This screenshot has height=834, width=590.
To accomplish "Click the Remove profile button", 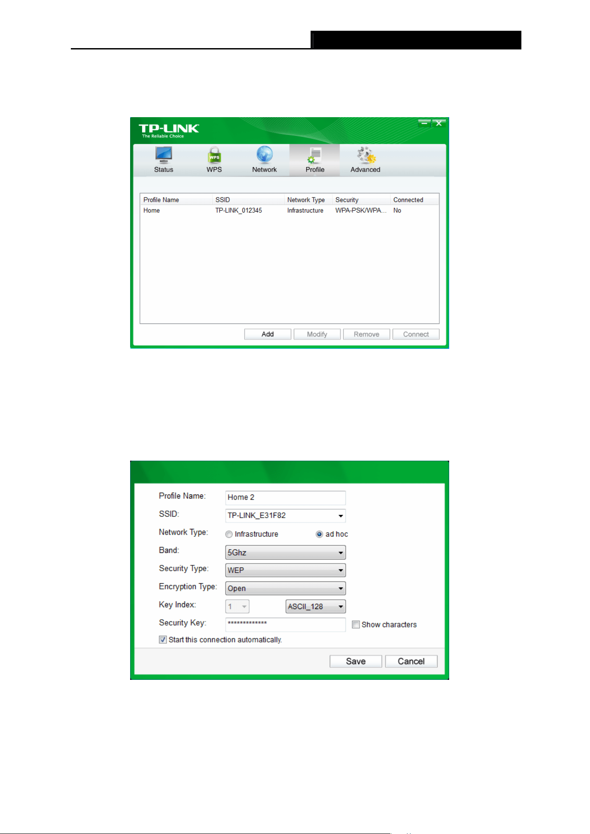I will [x=367, y=334].
